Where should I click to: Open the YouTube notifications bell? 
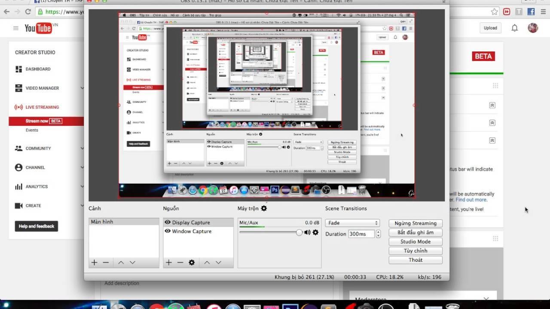514,28
